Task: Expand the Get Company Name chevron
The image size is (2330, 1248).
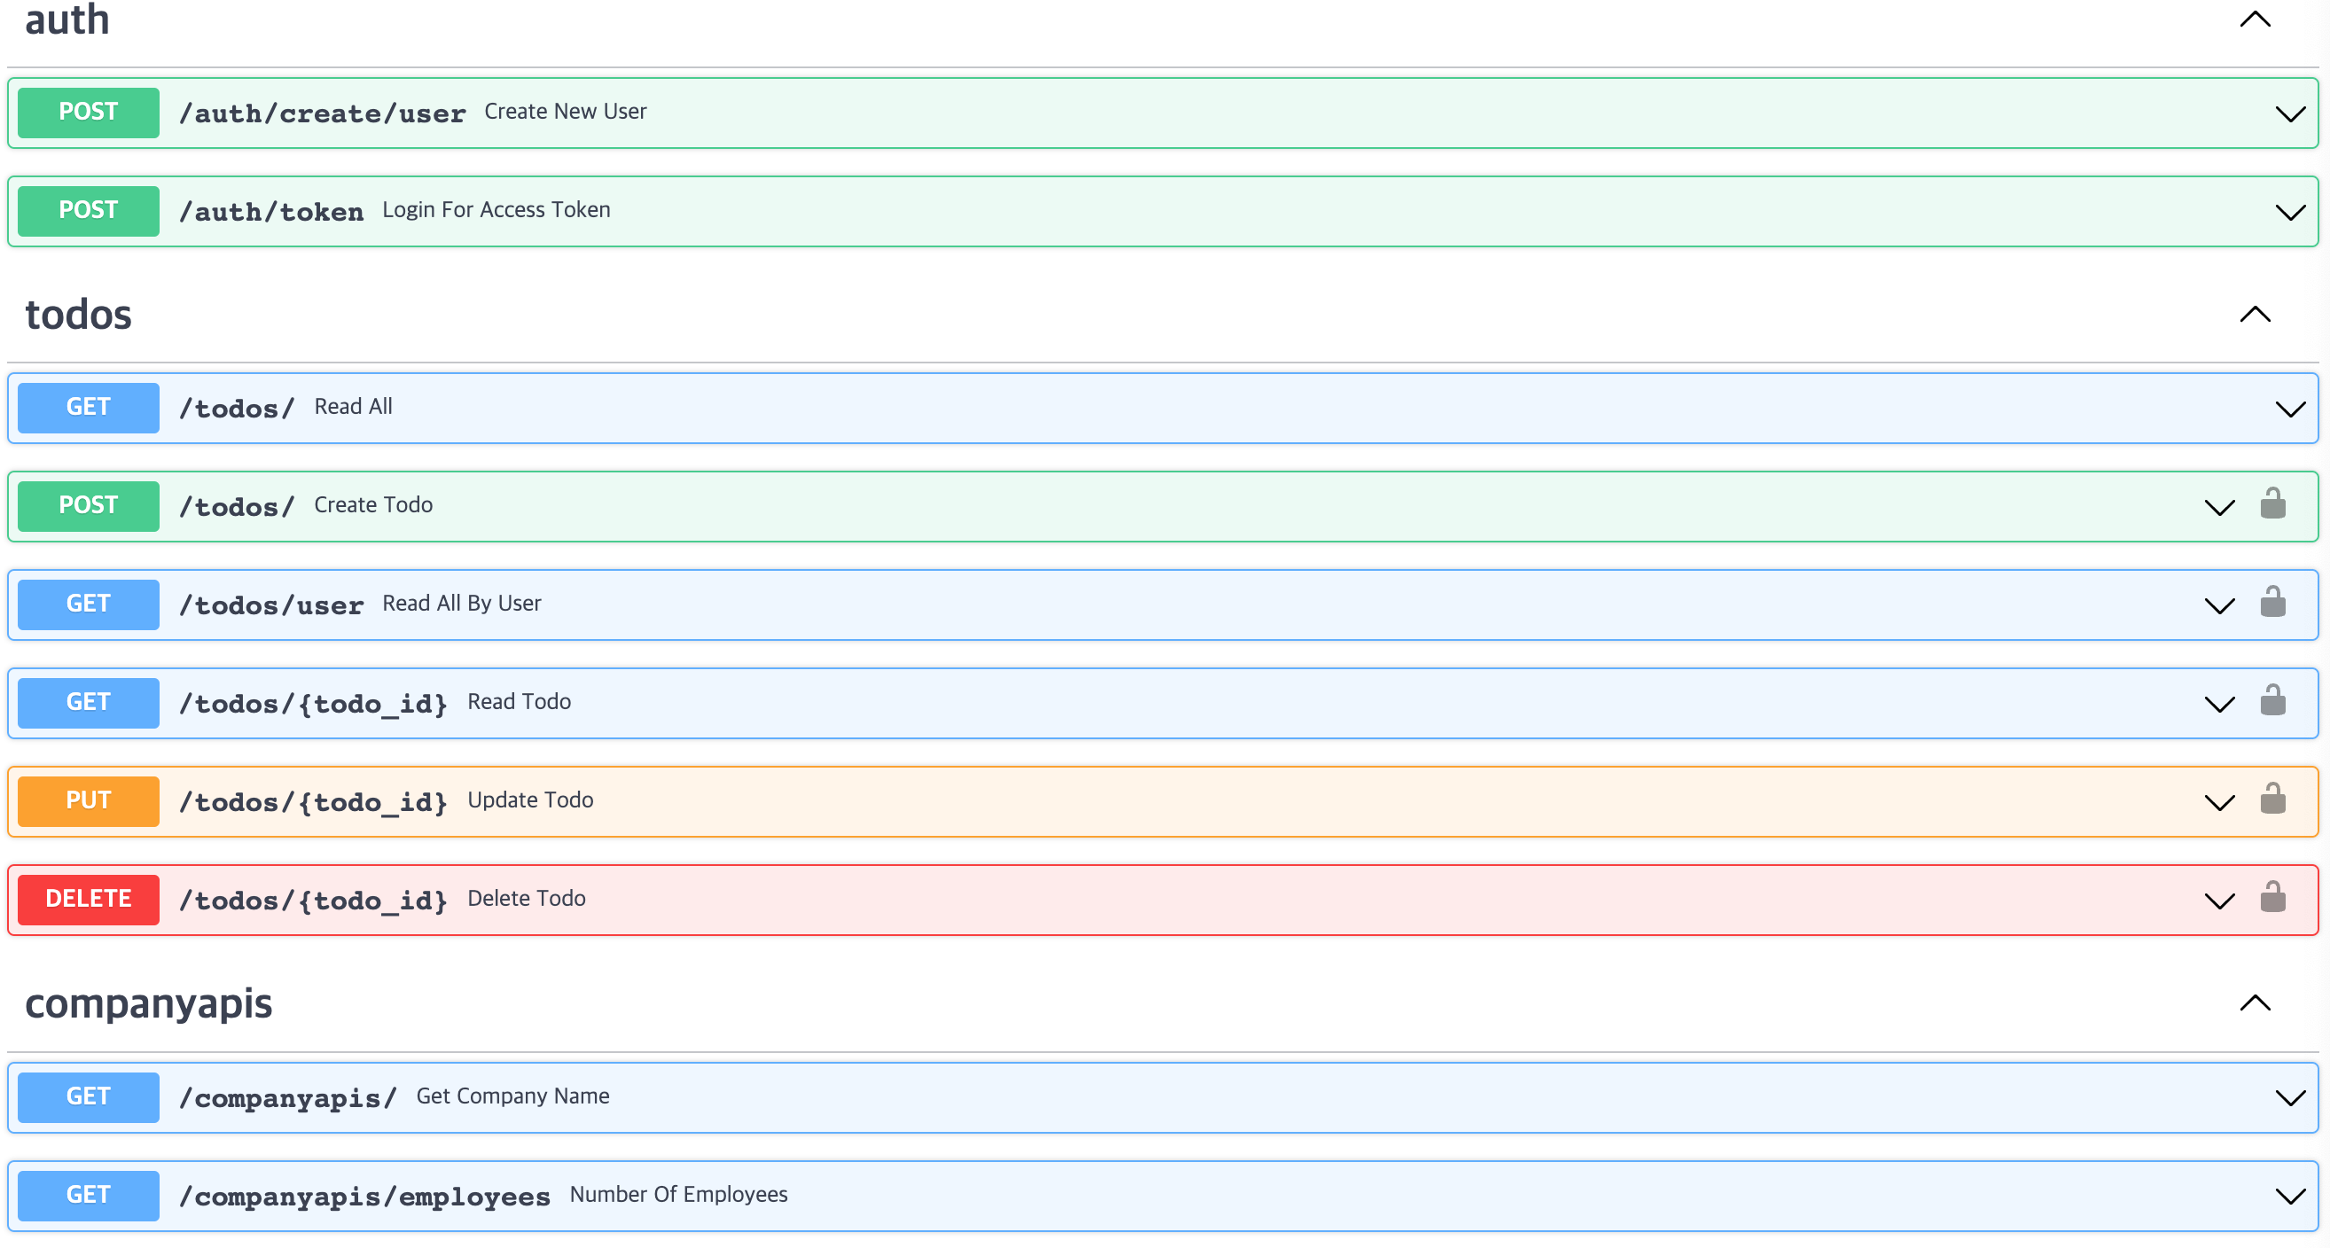Action: (2290, 1099)
